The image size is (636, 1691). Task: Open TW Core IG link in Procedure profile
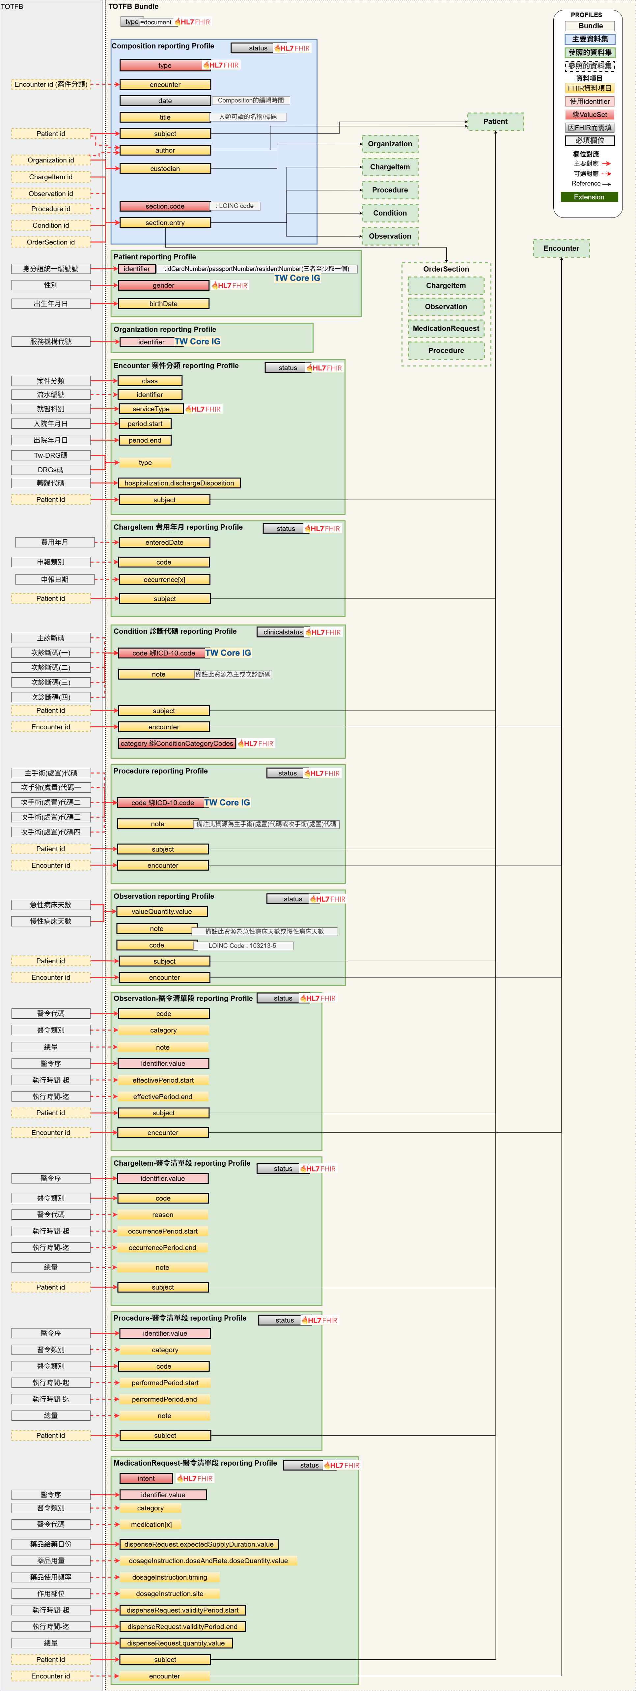click(227, 802)
